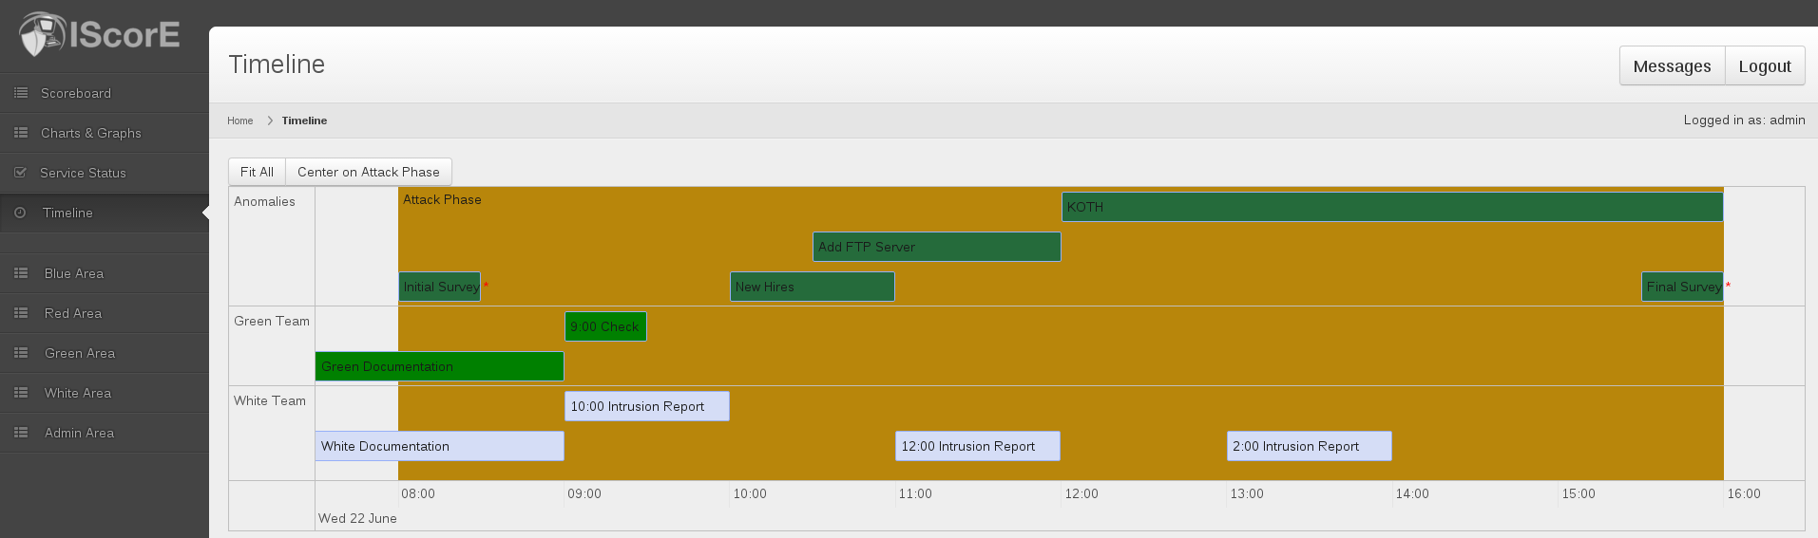Click the 10:00 time axis label

tap(750, 493)
